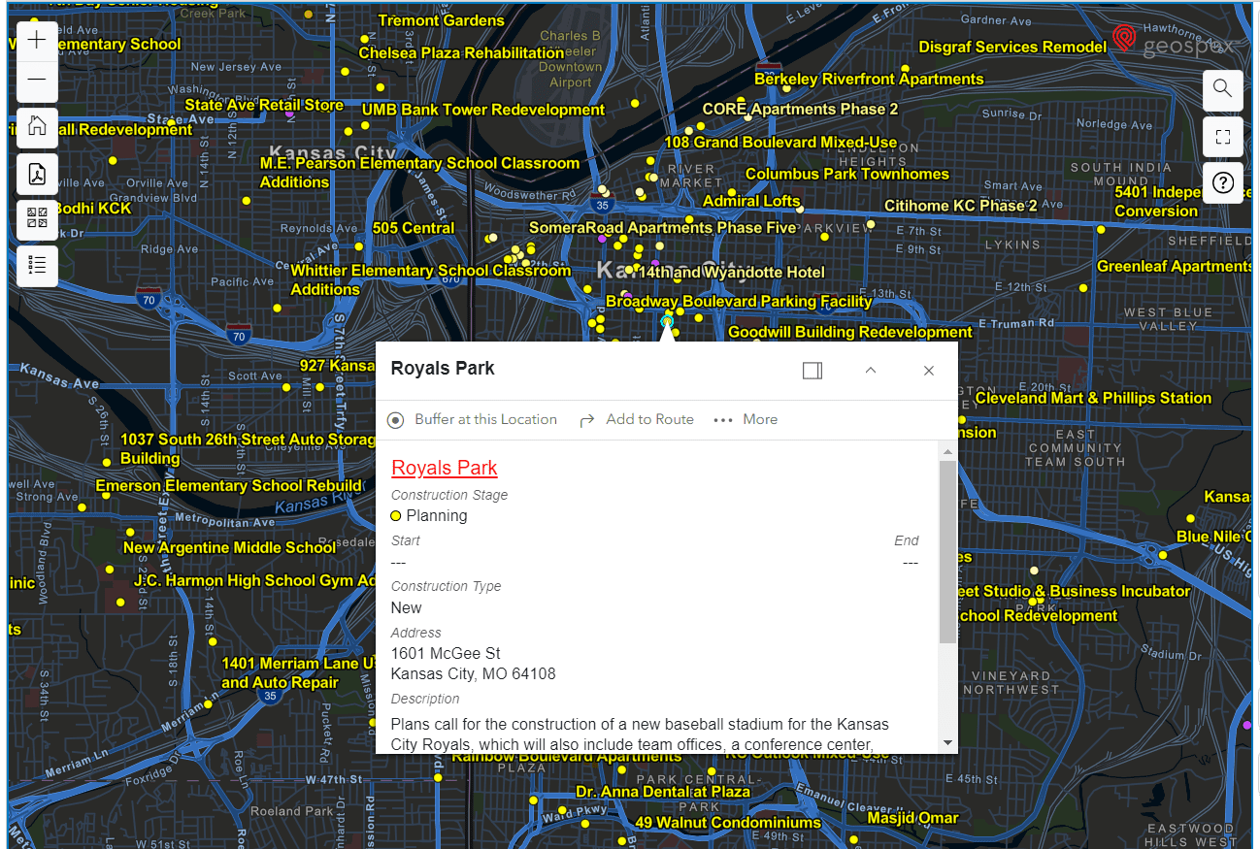Viewport: 1260px width, 849px height.
Task: Click the popup scrollbar up arrow
Action: click(x=947, y=451)
